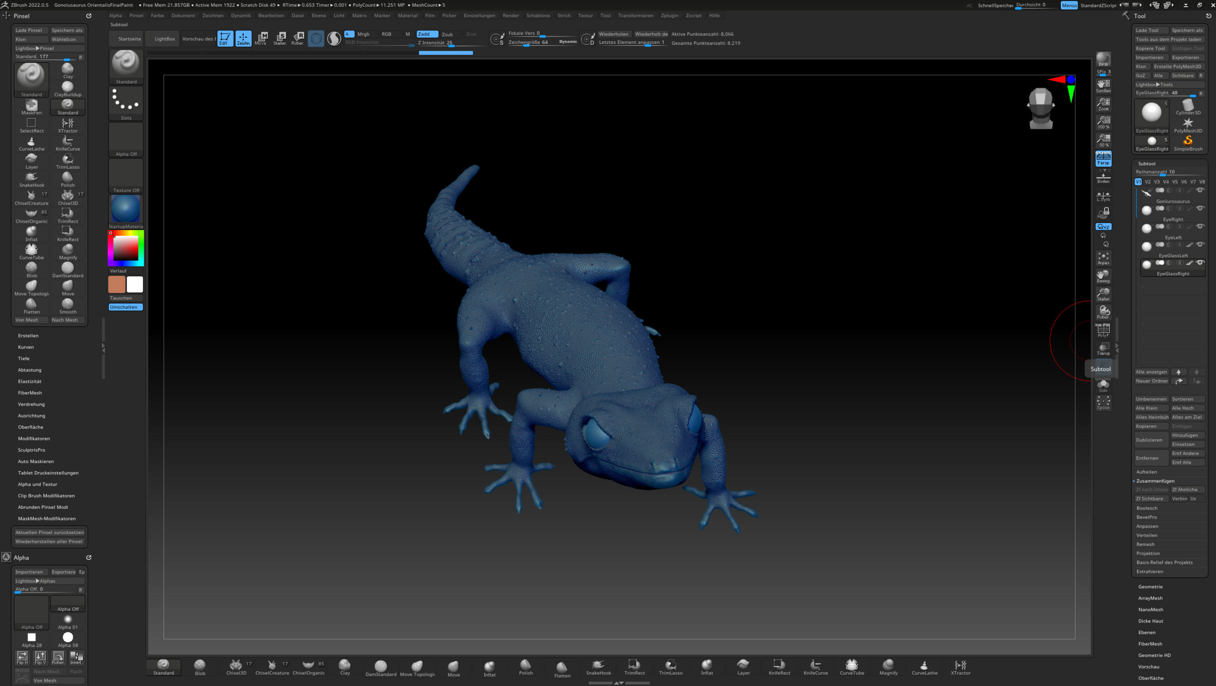The width and height of the screenshot is (1216, 686).
Task: Pick the MaskPen brush
Action: (32, 107)
